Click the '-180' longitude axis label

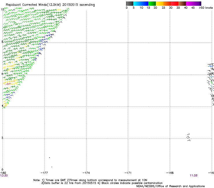click(x=3, y=173)
